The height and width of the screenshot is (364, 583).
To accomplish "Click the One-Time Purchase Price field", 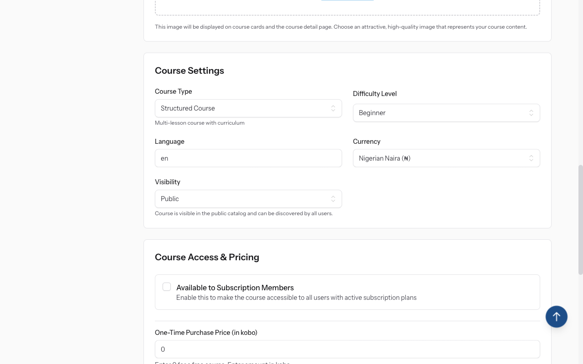I will click(x=348, y=349).
